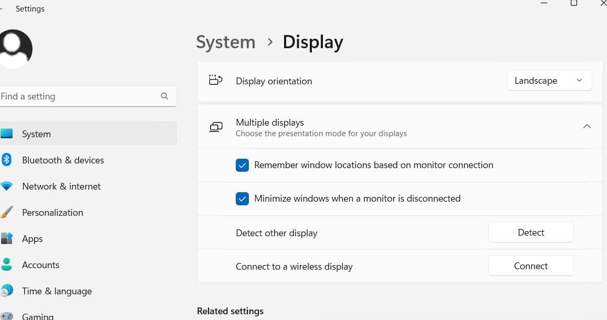This screenshot has width=607, height=320.
Task: Click the Gaming controller icon
Action: coord(7,316)
